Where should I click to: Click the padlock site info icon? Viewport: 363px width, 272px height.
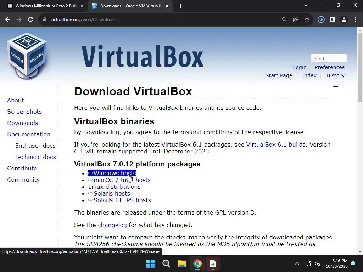[x=44, y=20]
